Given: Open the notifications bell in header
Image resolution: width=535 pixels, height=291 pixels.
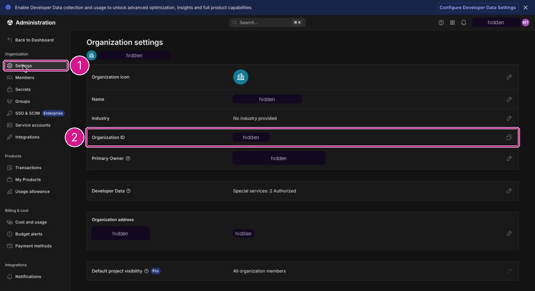Looking at the screenshot, I should click(x=464, y=23).
